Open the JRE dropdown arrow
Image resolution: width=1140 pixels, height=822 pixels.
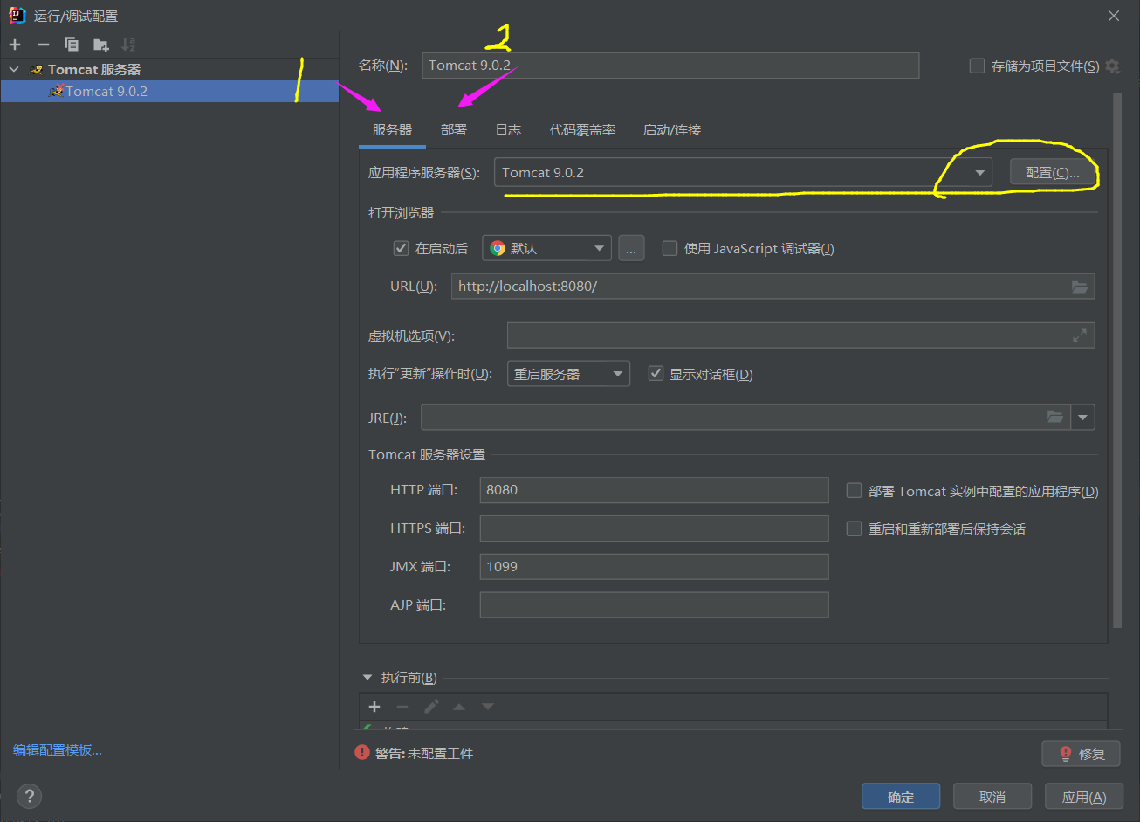click(x=1083, y=417)
